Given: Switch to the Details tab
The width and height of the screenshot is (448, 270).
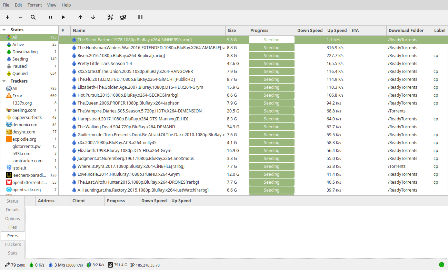Looking at the screenshot, I should coord(13,209).
